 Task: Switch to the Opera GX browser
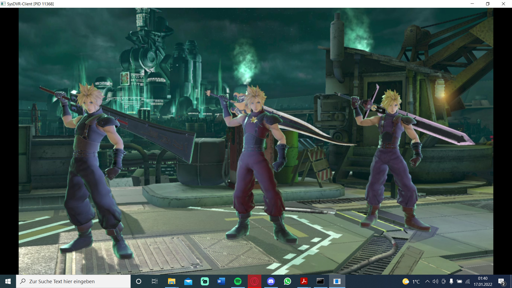[x=255, y=281]
